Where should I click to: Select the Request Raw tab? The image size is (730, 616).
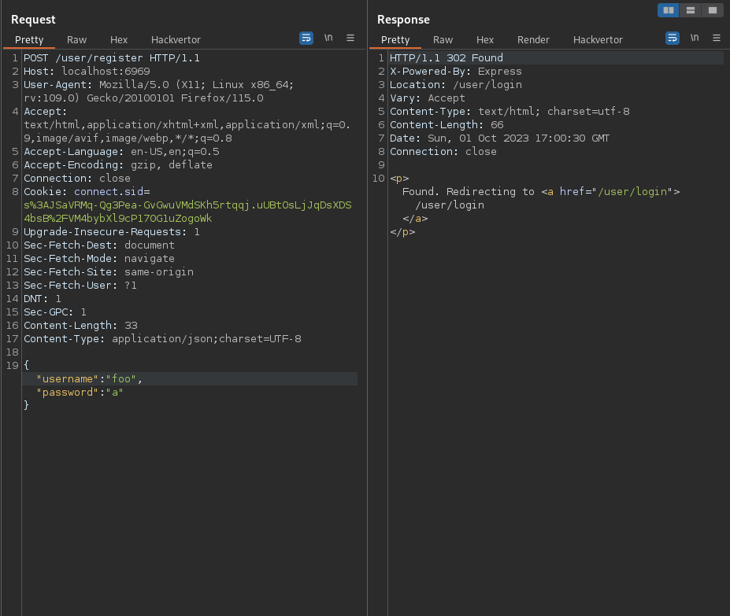(77, 40)
